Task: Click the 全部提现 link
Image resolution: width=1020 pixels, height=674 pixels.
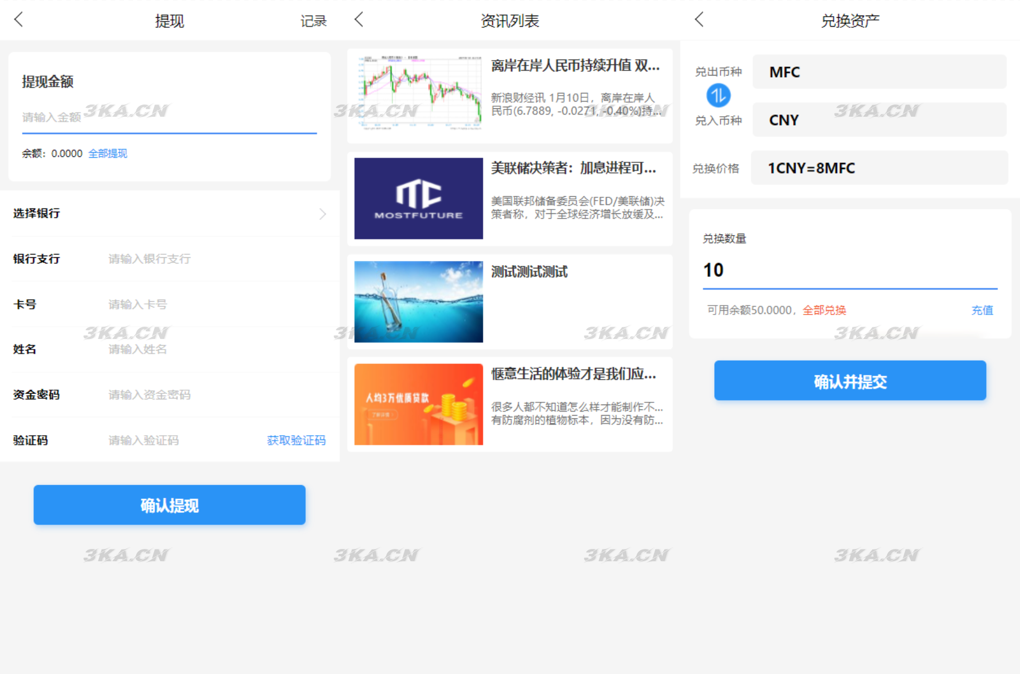Action: pos(108,153)
